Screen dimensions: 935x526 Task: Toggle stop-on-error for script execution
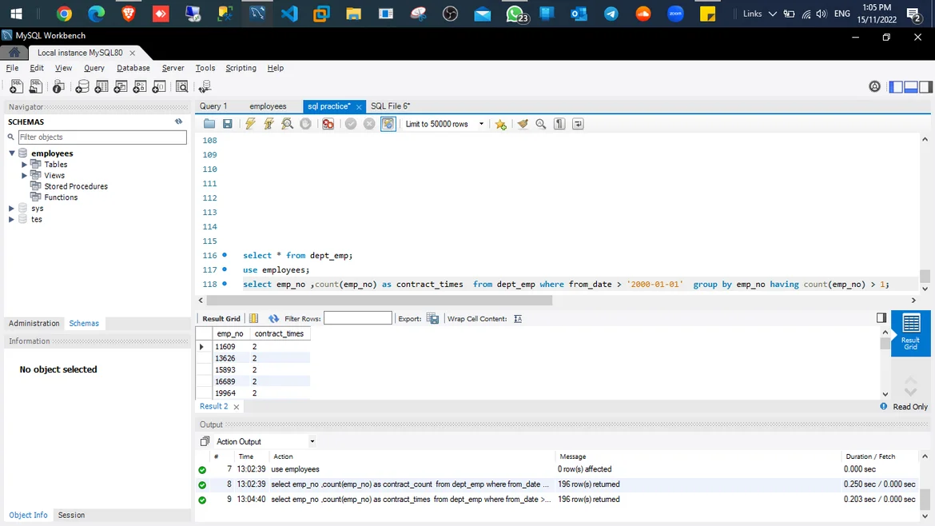(328, 124)
